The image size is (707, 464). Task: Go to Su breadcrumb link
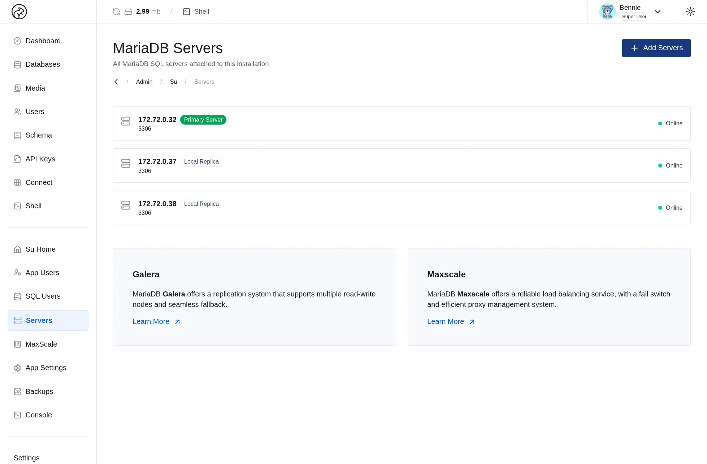(x=173, y=82)
